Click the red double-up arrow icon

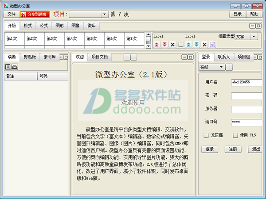click(156, 45)
